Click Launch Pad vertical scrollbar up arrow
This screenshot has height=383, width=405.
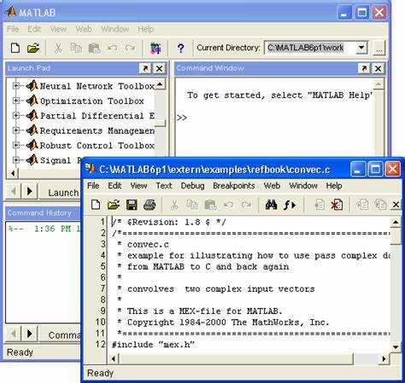click(x=160, y=84)
